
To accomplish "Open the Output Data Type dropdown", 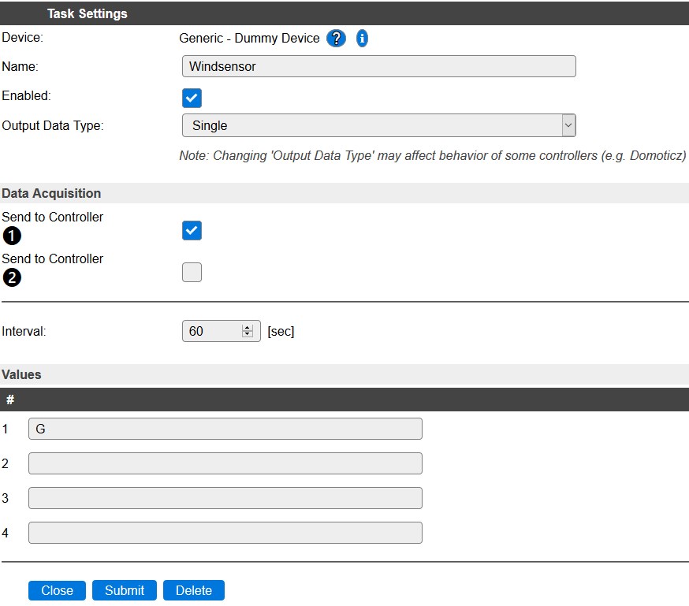I will pos(378,125).
